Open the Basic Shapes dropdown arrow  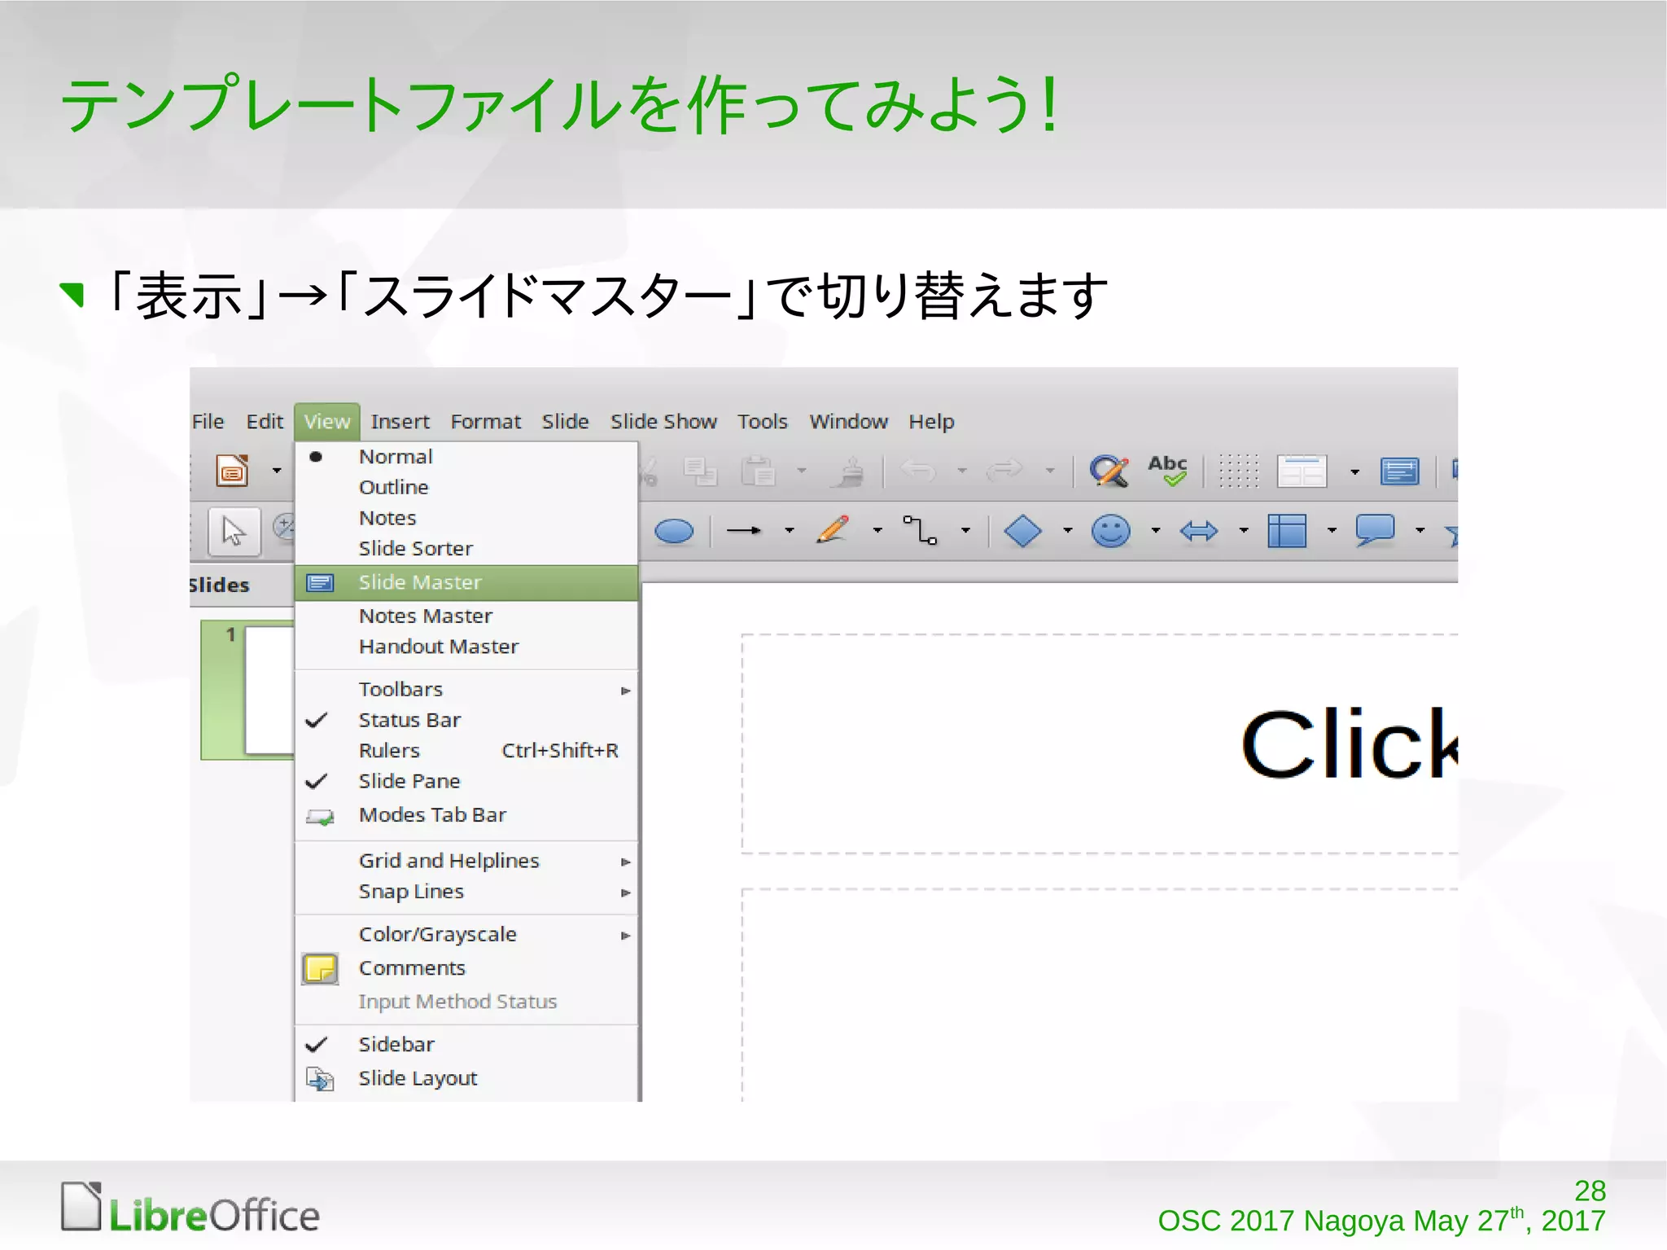pyautogui.click(x=1068, y=531)
